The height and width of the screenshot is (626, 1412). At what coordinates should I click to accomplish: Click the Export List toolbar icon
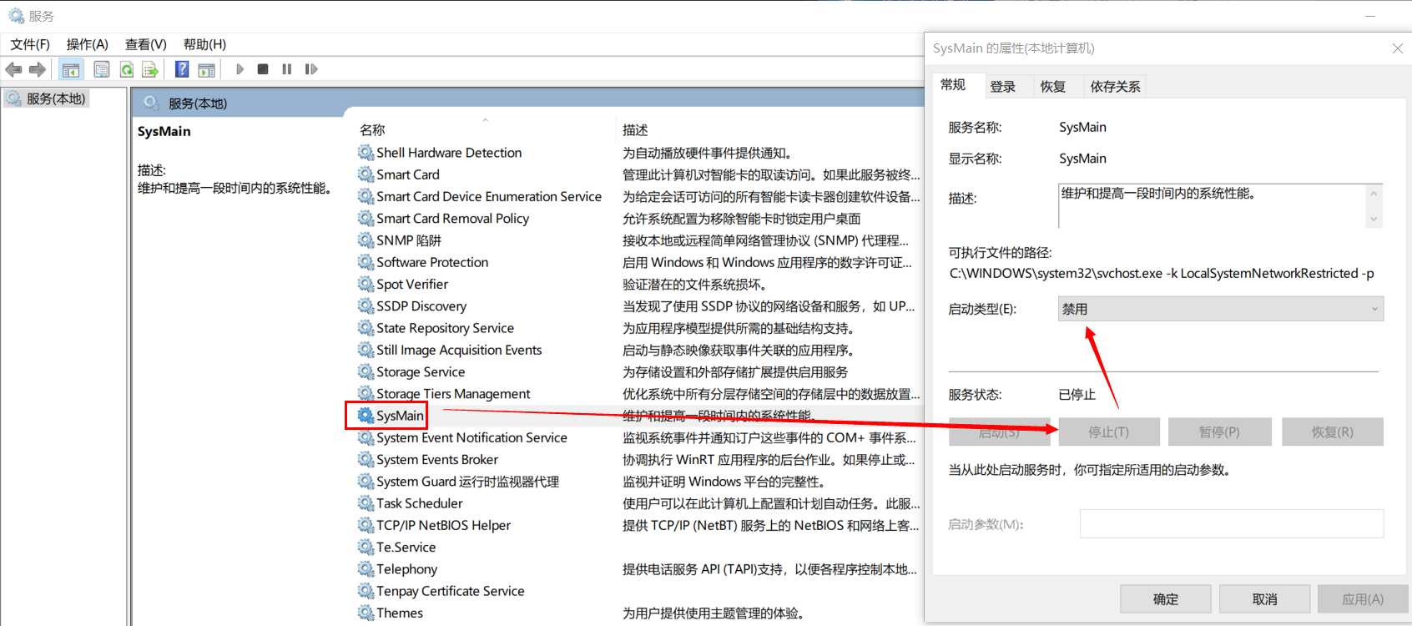150,69
